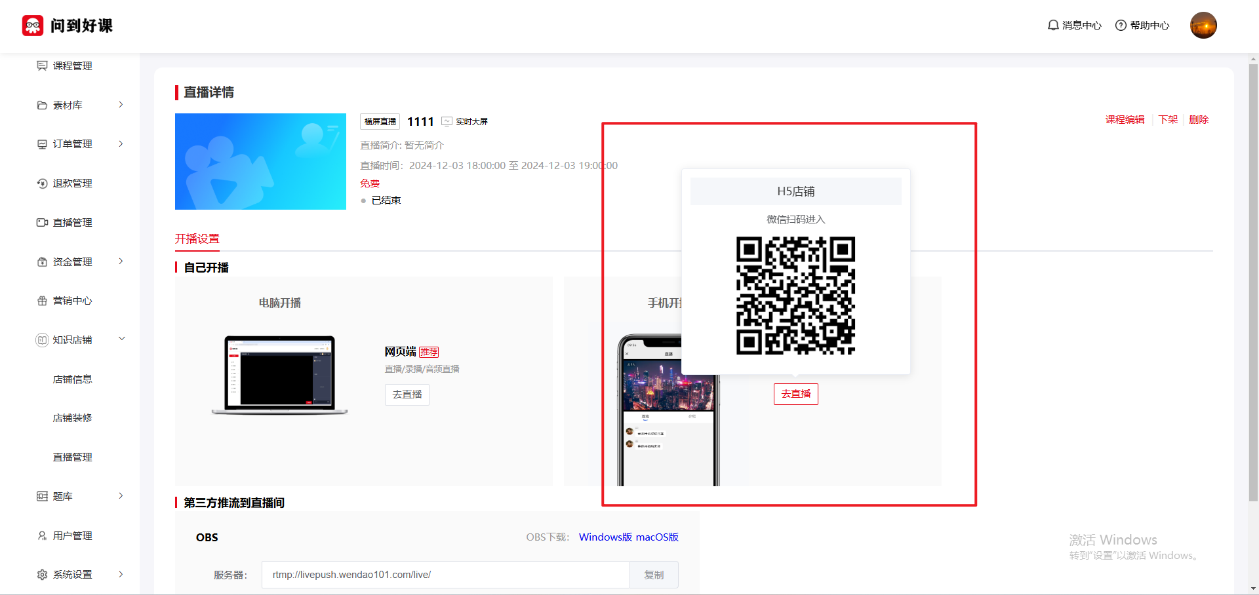This screenshot has width=1259, height=595.
Task: Click the vertical page scrollbar
Action: click(x=1253, y=282)
